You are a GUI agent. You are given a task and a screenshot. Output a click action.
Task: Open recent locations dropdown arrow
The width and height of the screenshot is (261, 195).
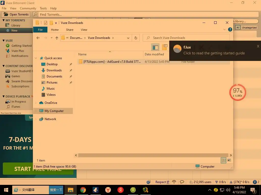pos(51,38)
